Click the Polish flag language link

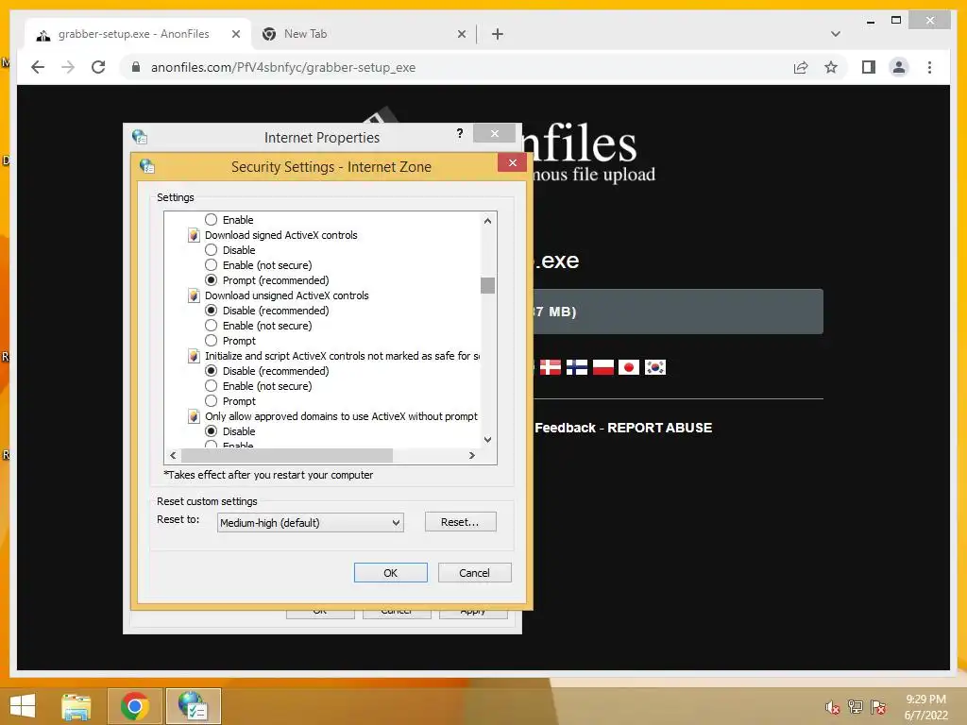tap(603, 367)
